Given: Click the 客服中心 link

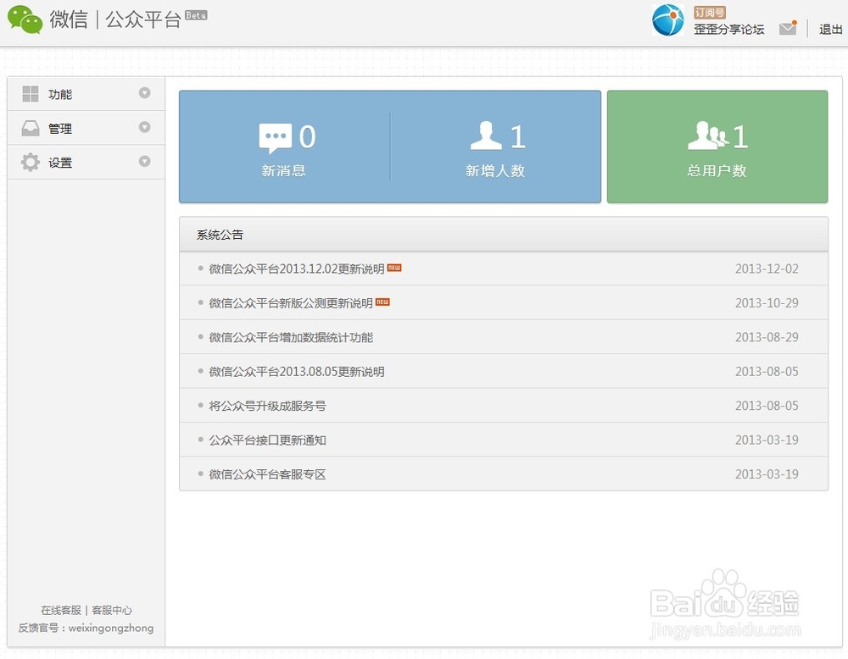Looking at the screenshot, I should click(x=112, y=611).
